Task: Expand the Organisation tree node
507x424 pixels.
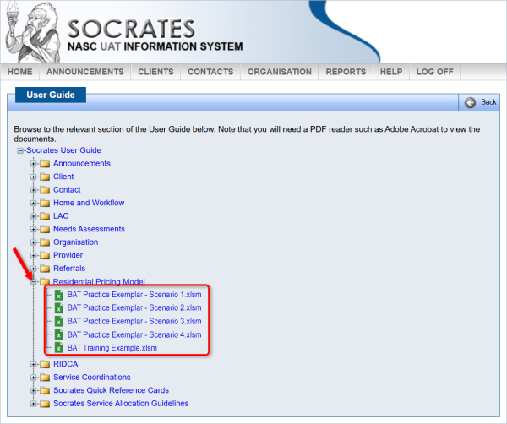Action: 33,242
